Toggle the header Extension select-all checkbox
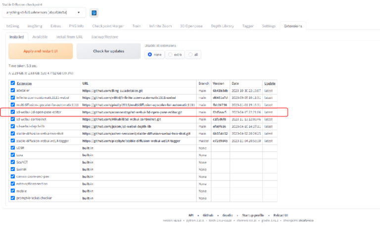 (13, 83)
